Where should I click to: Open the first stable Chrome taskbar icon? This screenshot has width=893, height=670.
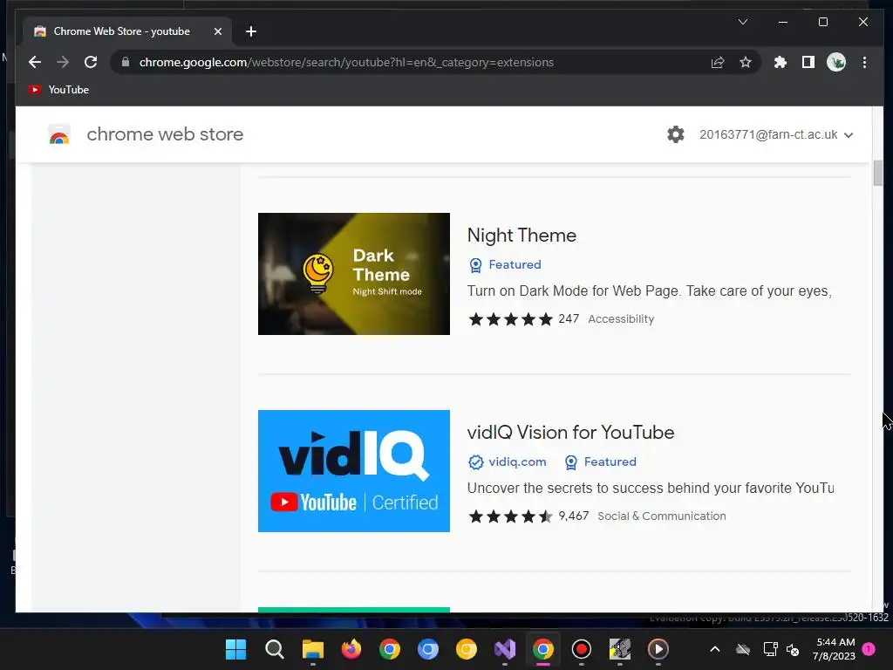pos(390,649)
